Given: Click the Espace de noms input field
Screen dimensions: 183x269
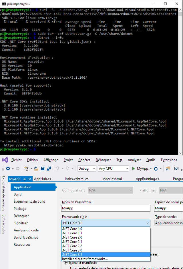Looking at the screenshot, I should [168, 208].
